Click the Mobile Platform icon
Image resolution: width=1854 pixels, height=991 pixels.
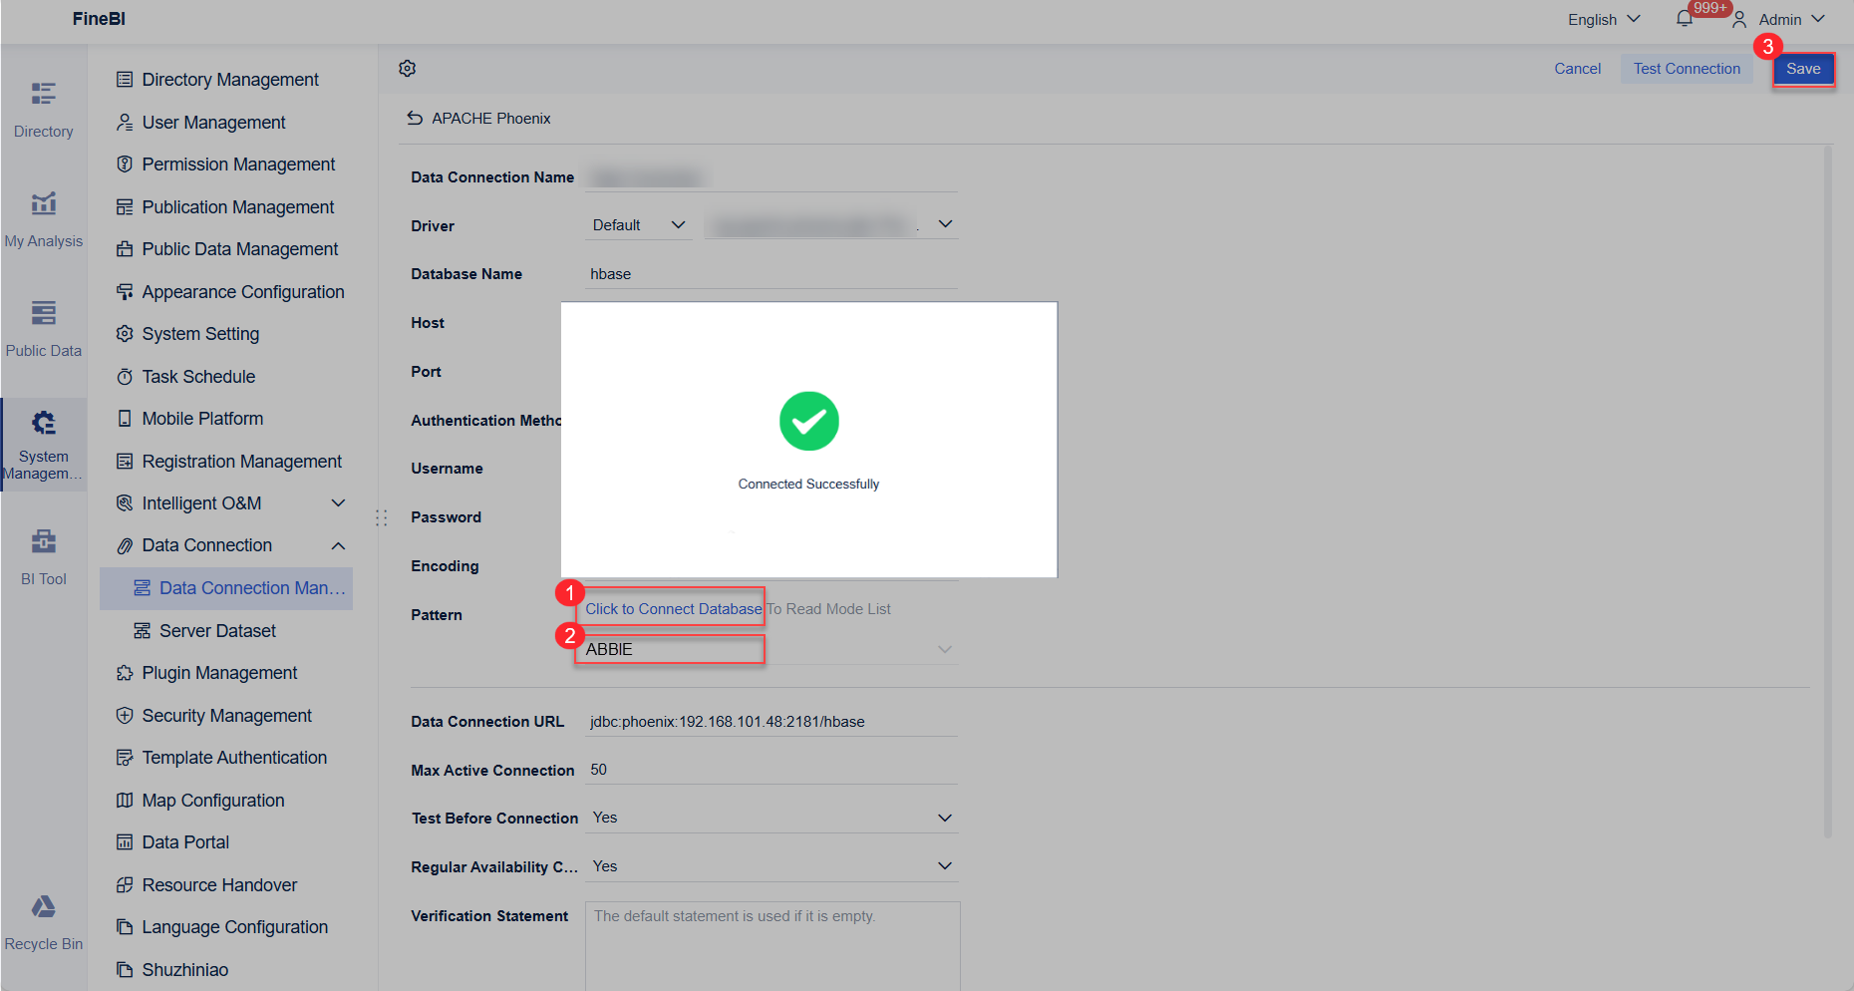(x=125, y=419)
